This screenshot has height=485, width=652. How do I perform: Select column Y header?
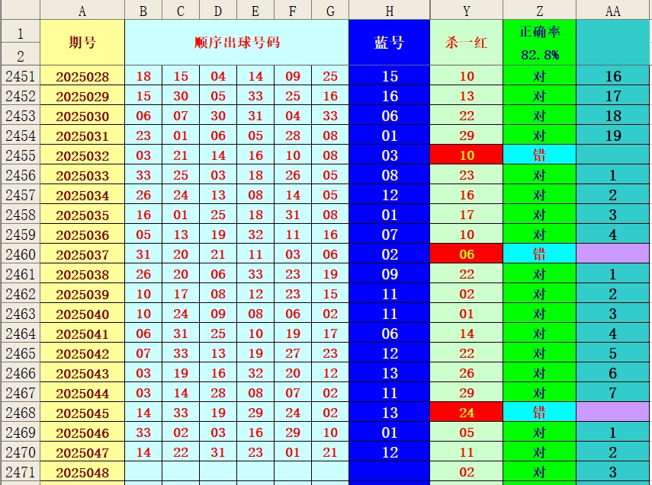[x=467, y=10]
